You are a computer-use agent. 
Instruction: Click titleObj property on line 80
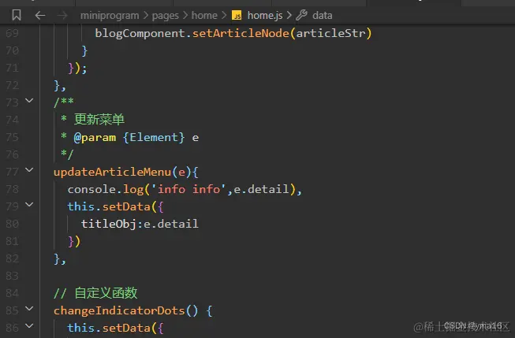pos(108,224)
